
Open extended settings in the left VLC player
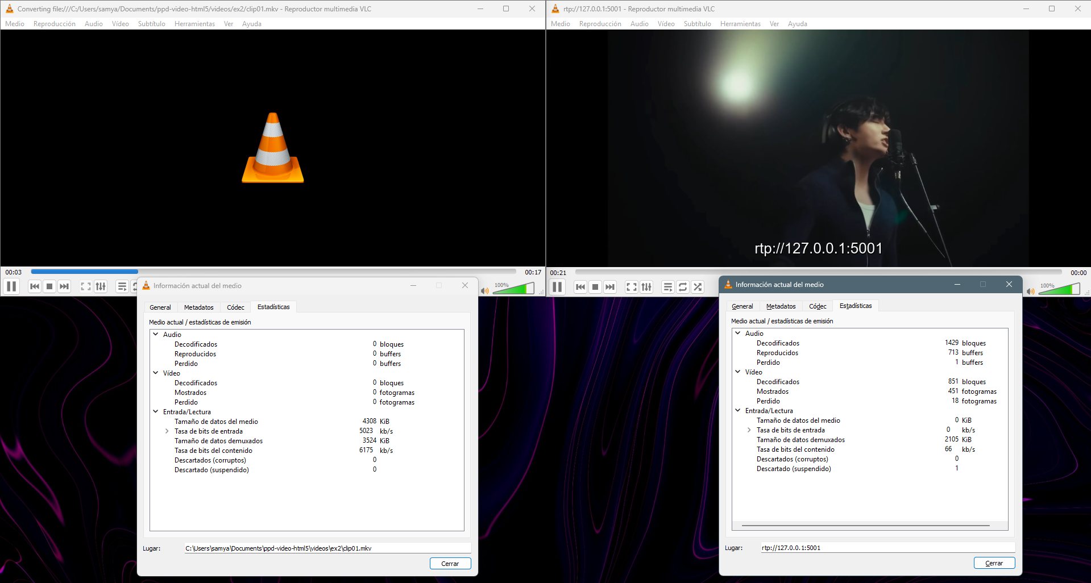101,286
